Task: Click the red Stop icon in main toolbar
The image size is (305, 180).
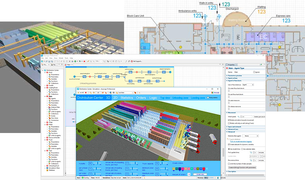Action: pos(84,61)
